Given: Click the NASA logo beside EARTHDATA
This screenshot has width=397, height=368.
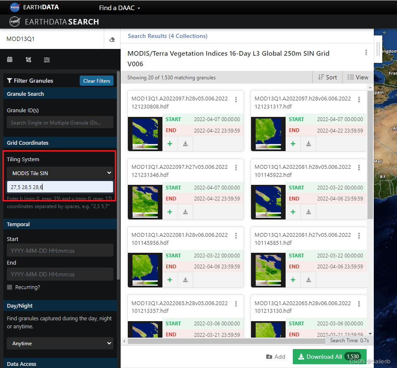Looking at the screenshot, I should pyautogui.click(x=15, y=7).
